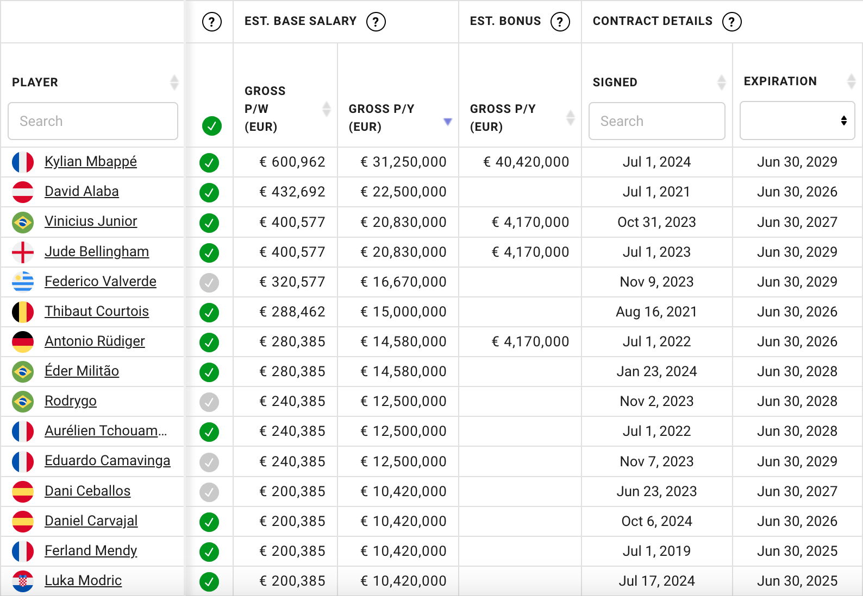Click France flag next to Aurélien Tchouaméni
The height and width of the screenshot is (596, 863).
23,432
